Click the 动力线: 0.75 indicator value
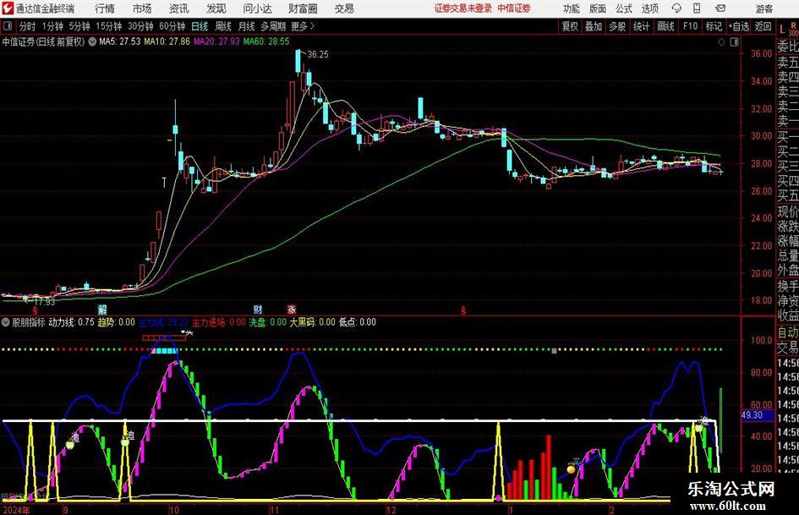 pyautogui.click(x=71, y=322)
